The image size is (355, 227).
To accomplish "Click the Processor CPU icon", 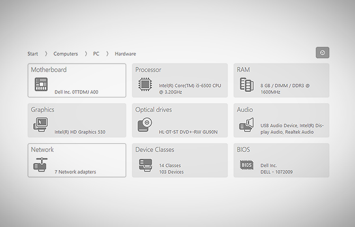I will 145,84.
